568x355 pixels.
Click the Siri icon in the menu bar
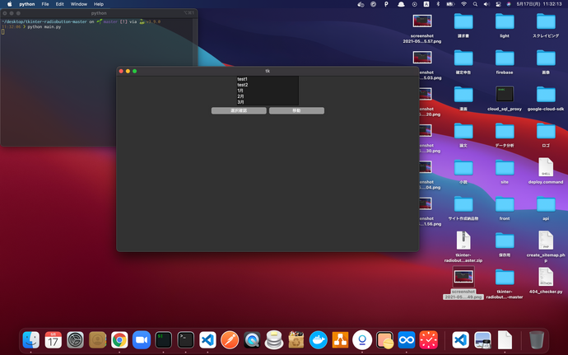pyautogui.click(x=509, y=4)
